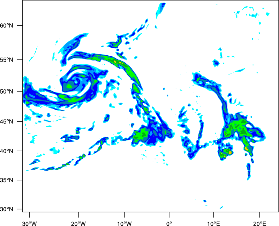279x226 pixels.
Task: Click the 10°W longitude label
Action: tap(125, 224)
